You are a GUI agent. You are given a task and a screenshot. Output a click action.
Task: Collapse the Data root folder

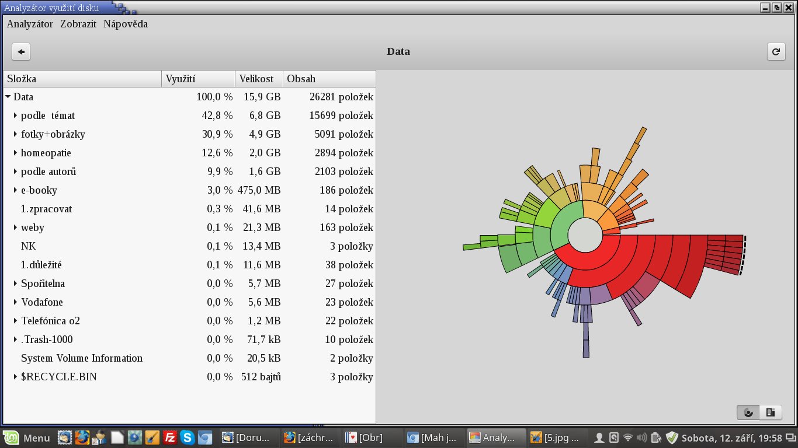click(x=8, y=97)
